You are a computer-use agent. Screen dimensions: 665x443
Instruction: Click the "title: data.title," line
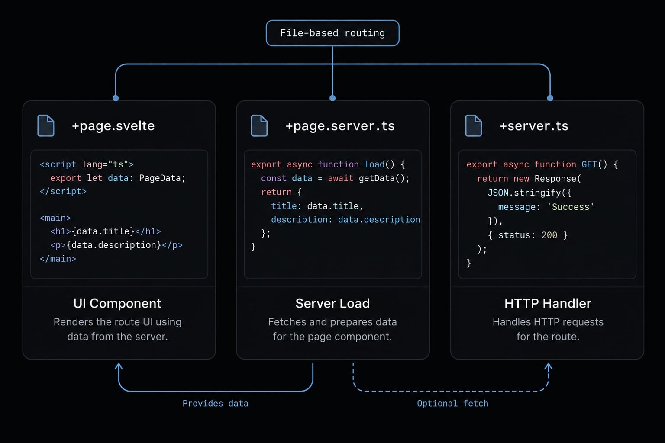coord(317,206)
